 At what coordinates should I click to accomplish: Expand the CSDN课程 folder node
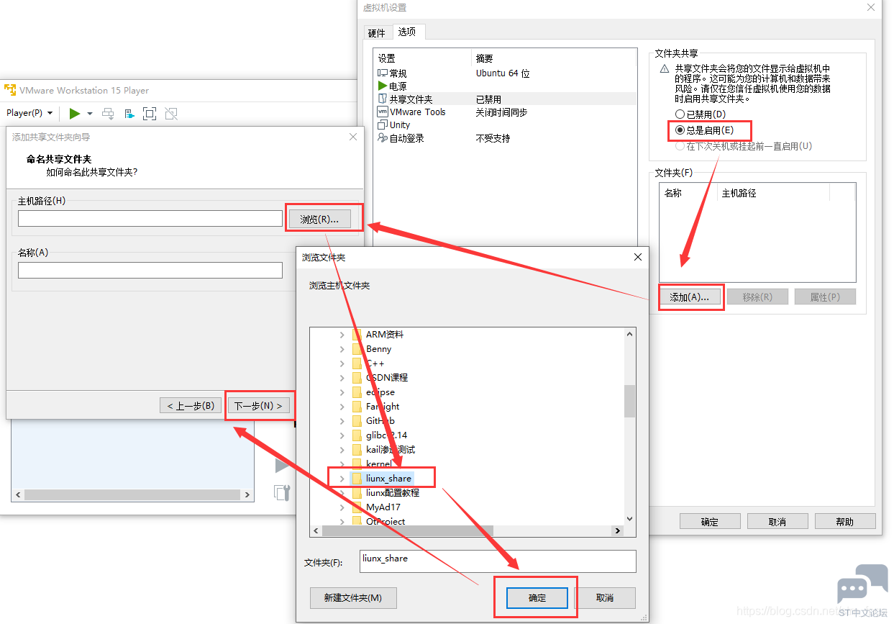[x=342, y=378]
